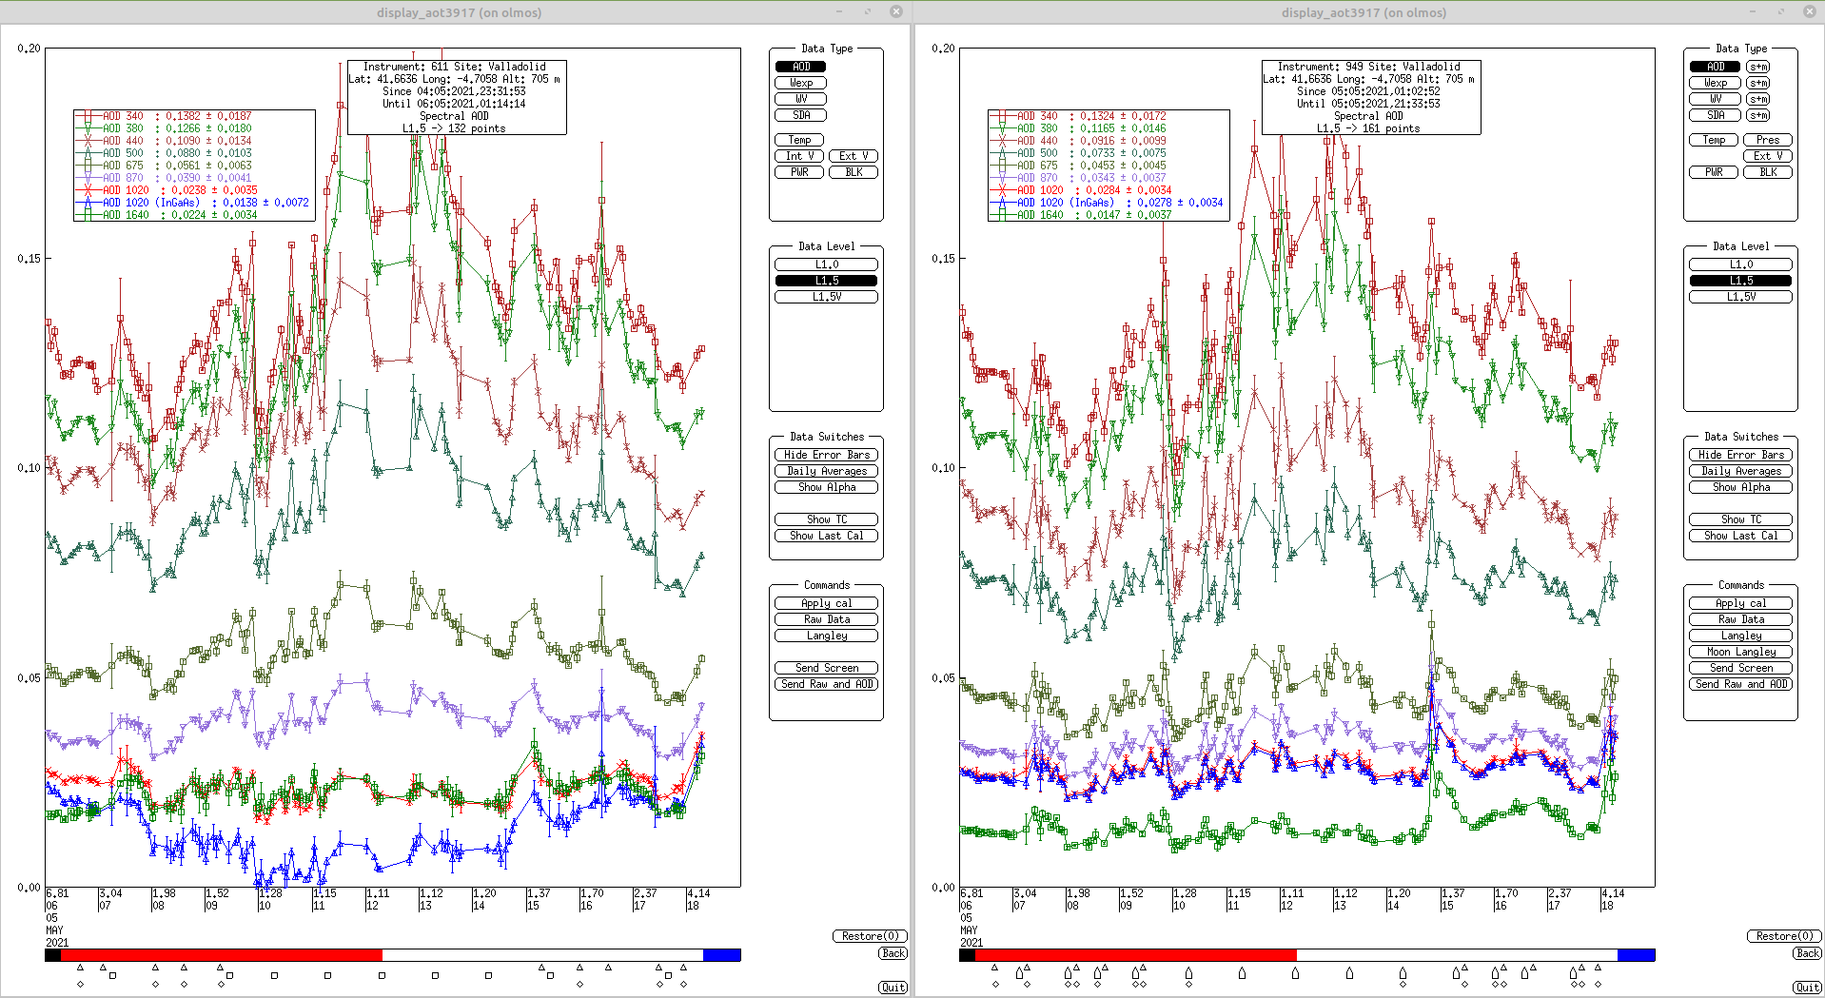
Task: Click Int V button in instrument 611 window
Action: tap(799, 156)
